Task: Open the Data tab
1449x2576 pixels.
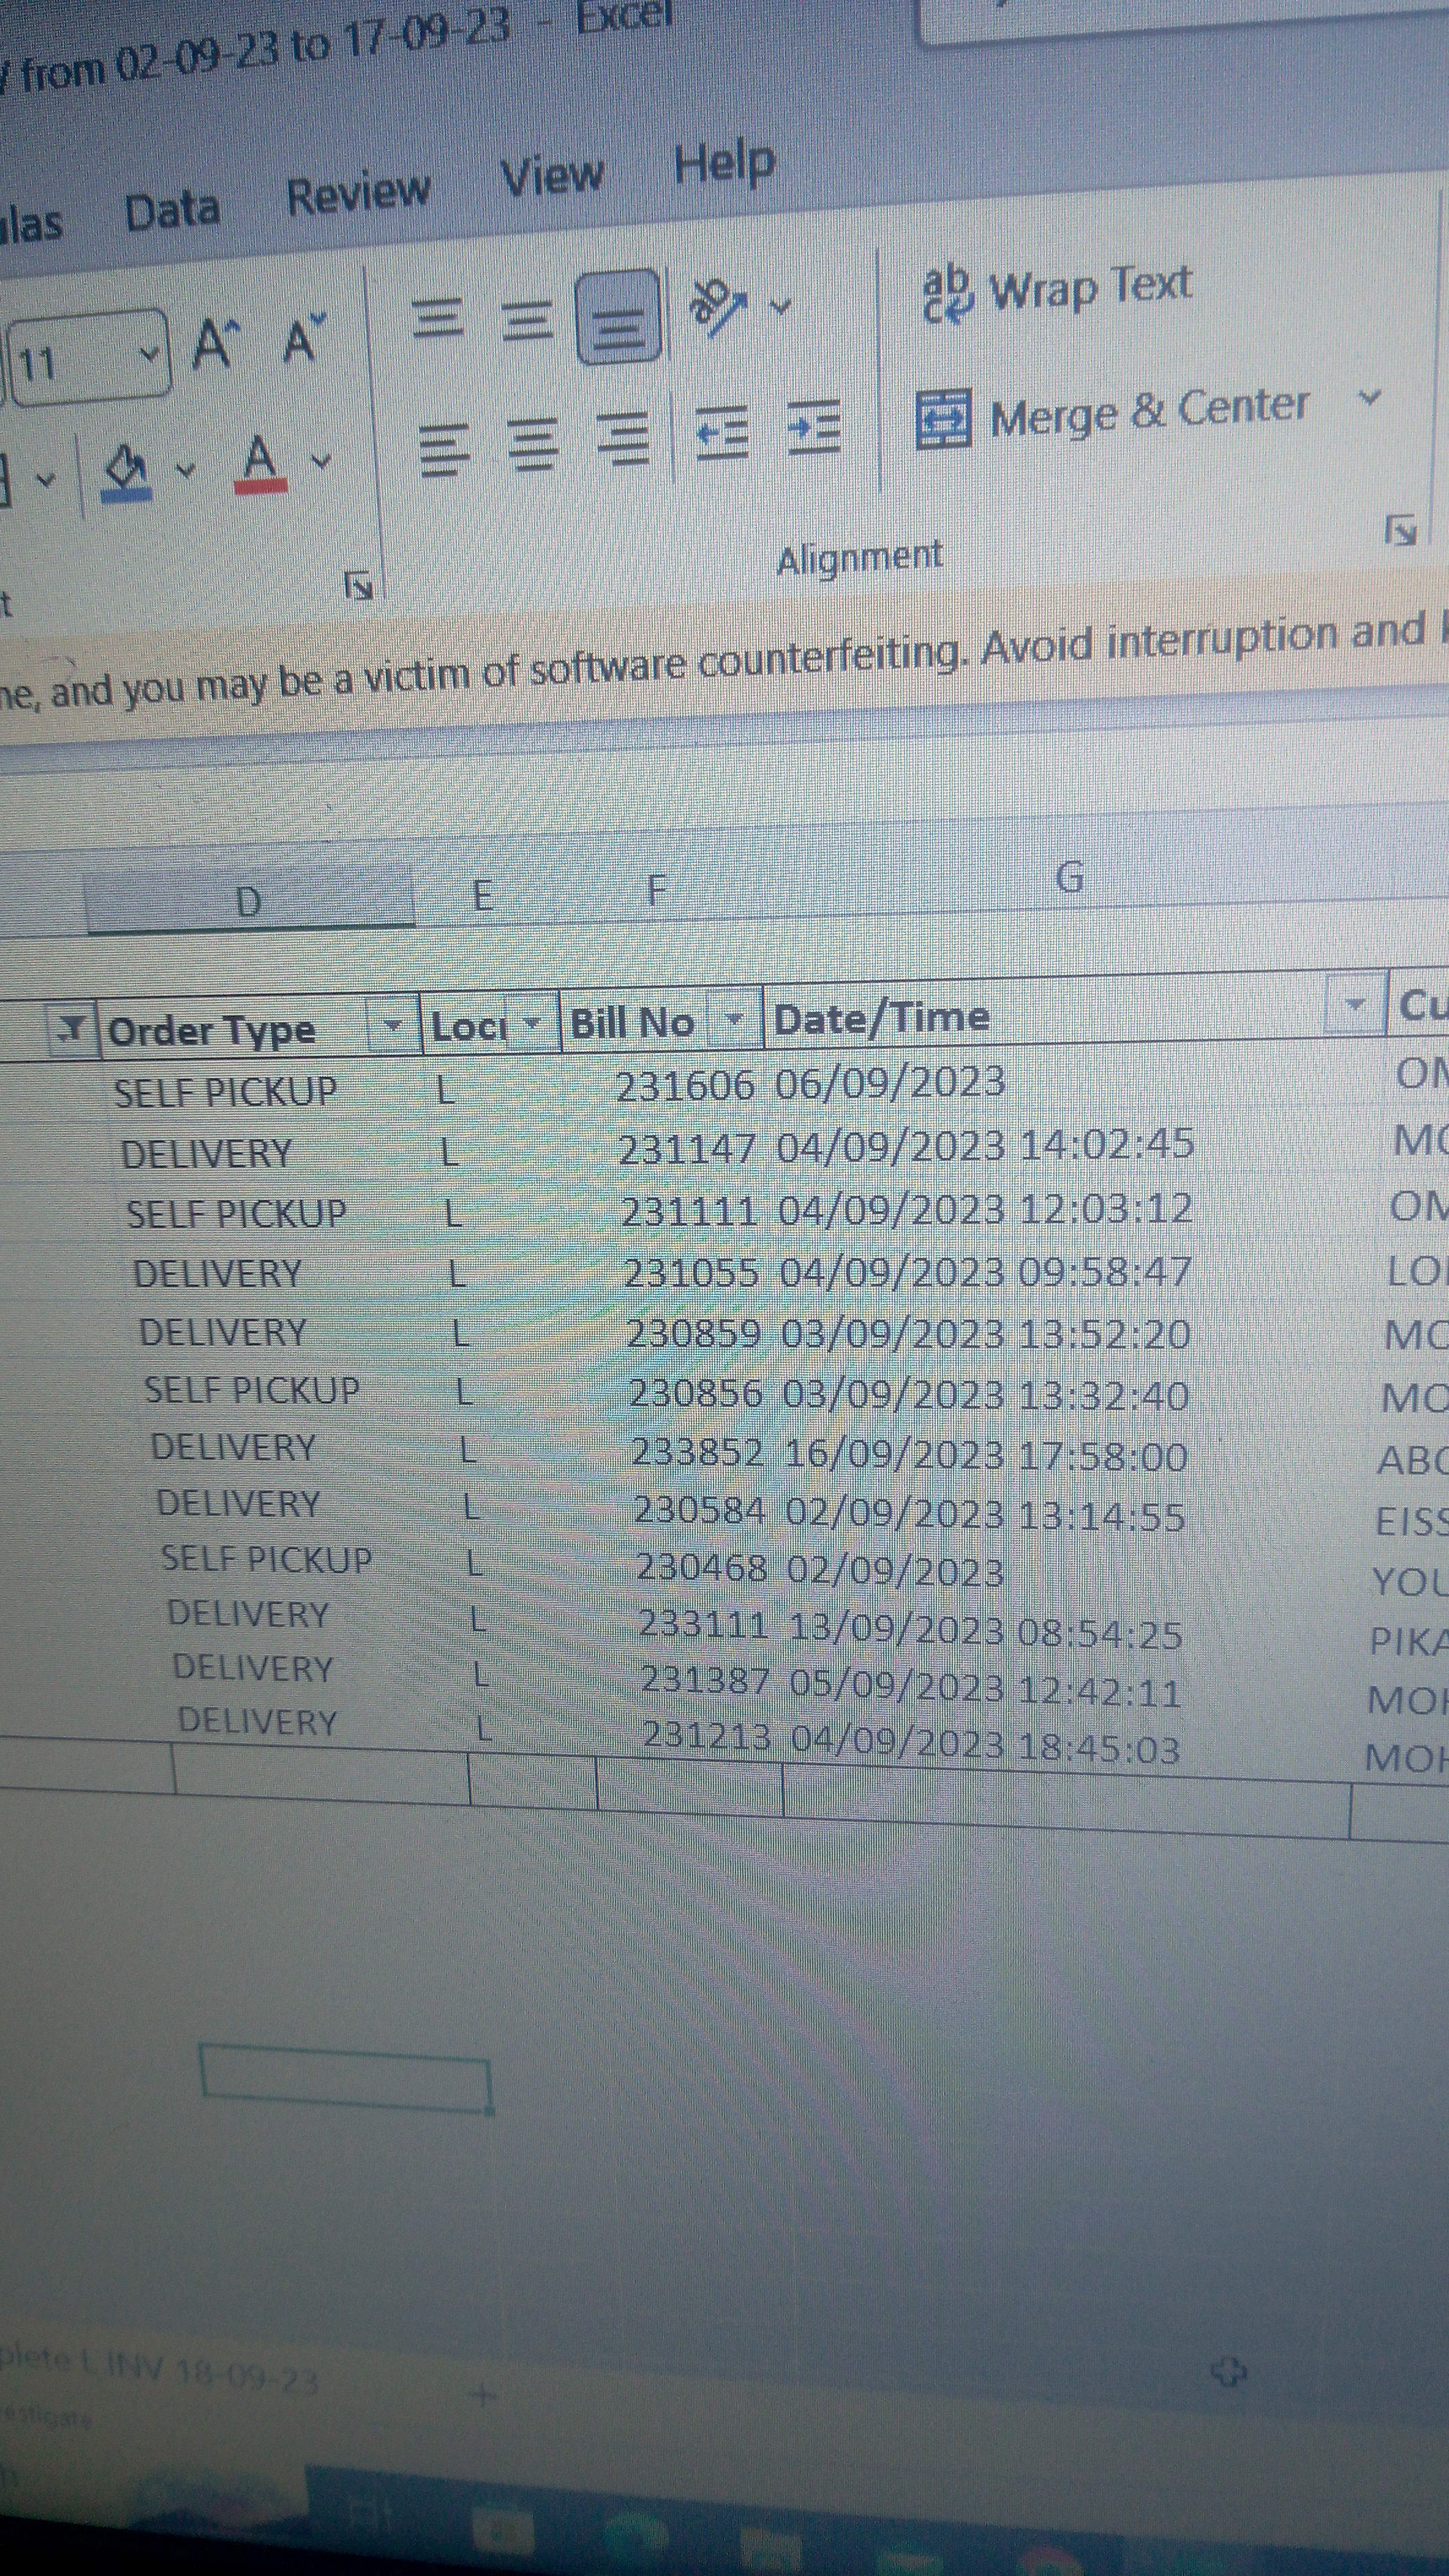Action: tap(172, 212)
